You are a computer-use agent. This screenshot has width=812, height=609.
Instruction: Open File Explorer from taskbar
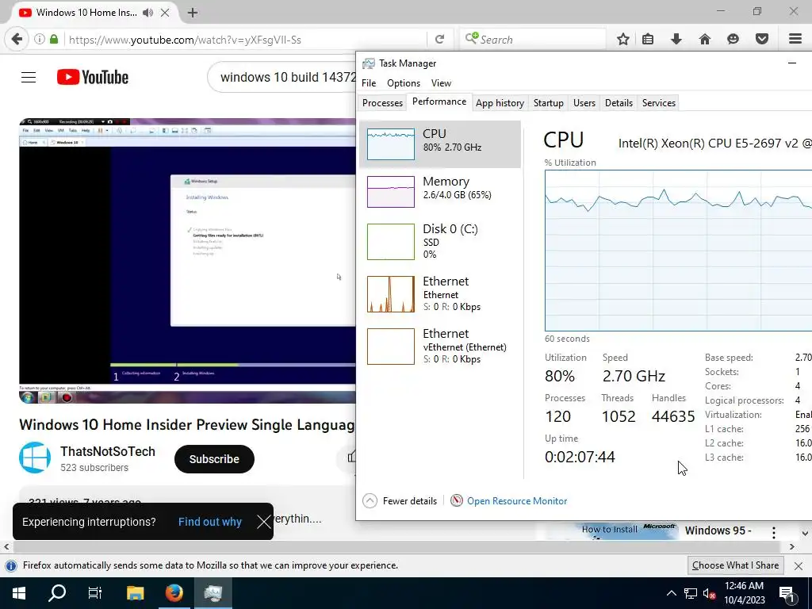click(x=135, y=593)
